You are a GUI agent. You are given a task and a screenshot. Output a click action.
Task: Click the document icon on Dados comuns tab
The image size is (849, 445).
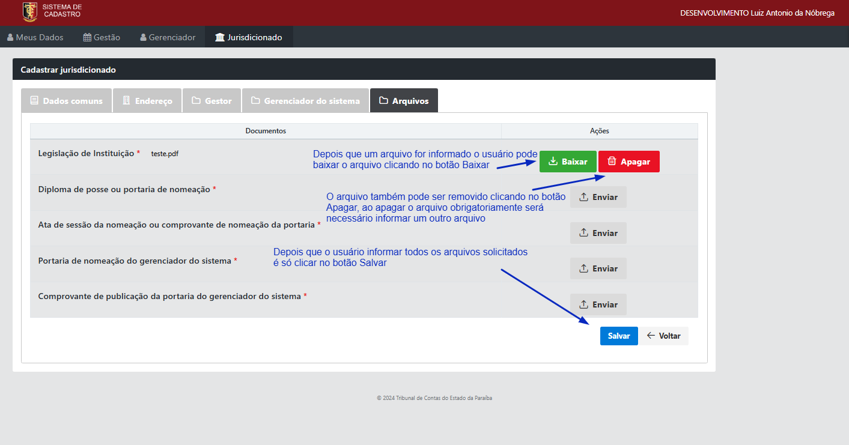(34, 100)
